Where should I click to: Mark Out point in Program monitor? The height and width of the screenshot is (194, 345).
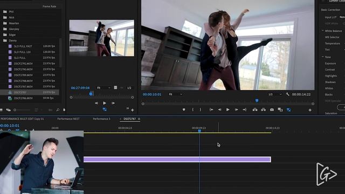(200, 109)
